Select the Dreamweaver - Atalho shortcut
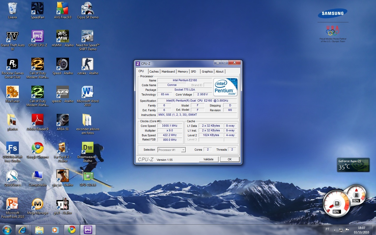The image size is (376, 235). click(88, 152)
